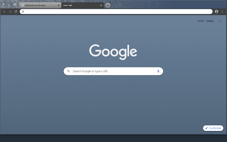Viewport: 227px width, 142px height.
Task: Switch to the Welcome to Chrome tab
Action: coord(40,5)
